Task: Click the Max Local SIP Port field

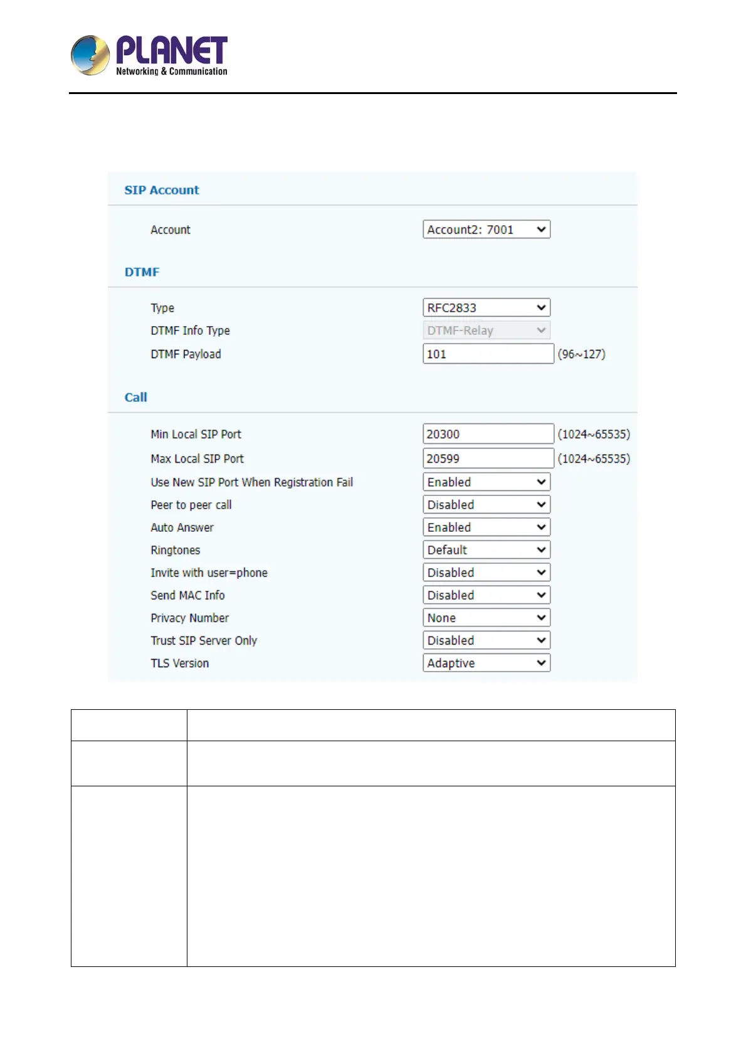Action: [488, 458]
